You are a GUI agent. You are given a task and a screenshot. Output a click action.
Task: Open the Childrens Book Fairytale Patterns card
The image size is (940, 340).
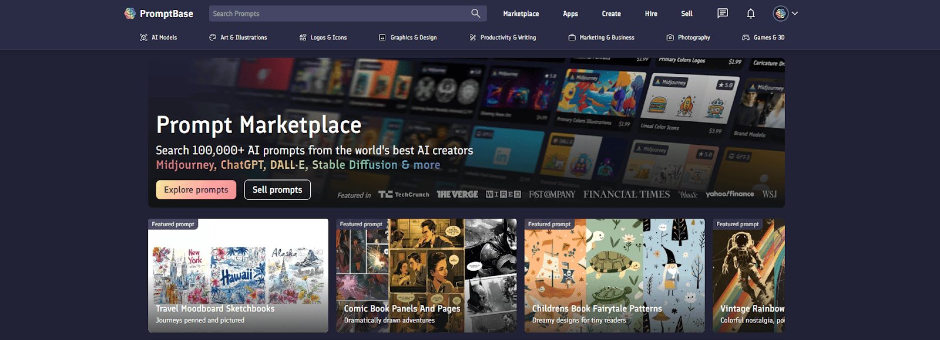pos(615,276)
